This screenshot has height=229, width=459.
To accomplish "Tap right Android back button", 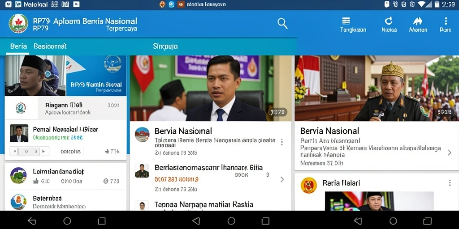I will pos(358,221).
